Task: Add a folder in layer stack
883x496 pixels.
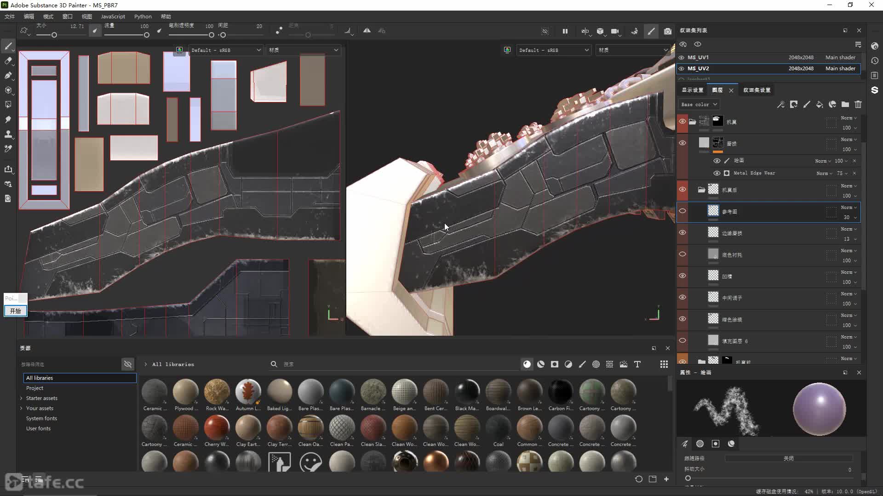Action: (x=845, y=105)
